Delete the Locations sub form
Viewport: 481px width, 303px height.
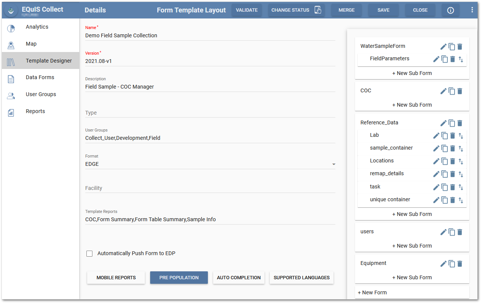tap(452, 161)
